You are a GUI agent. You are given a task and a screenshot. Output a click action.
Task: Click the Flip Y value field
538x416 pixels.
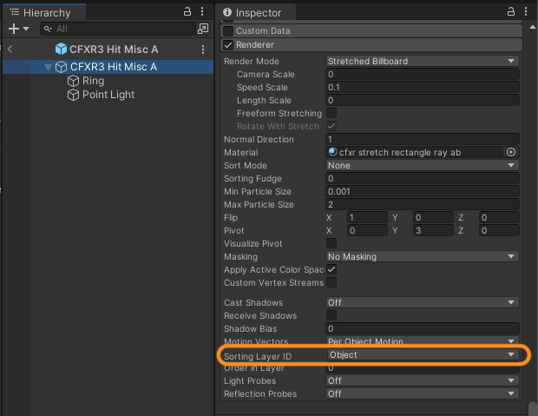(433, 217)
